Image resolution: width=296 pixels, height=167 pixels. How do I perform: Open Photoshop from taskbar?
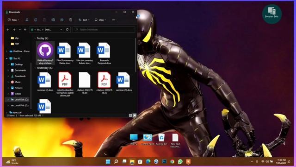tap(164, 161)
